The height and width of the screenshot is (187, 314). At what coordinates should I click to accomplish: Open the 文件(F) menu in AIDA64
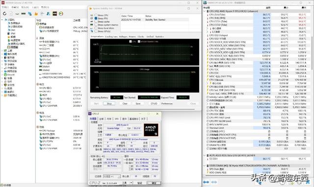pos(5,7)
